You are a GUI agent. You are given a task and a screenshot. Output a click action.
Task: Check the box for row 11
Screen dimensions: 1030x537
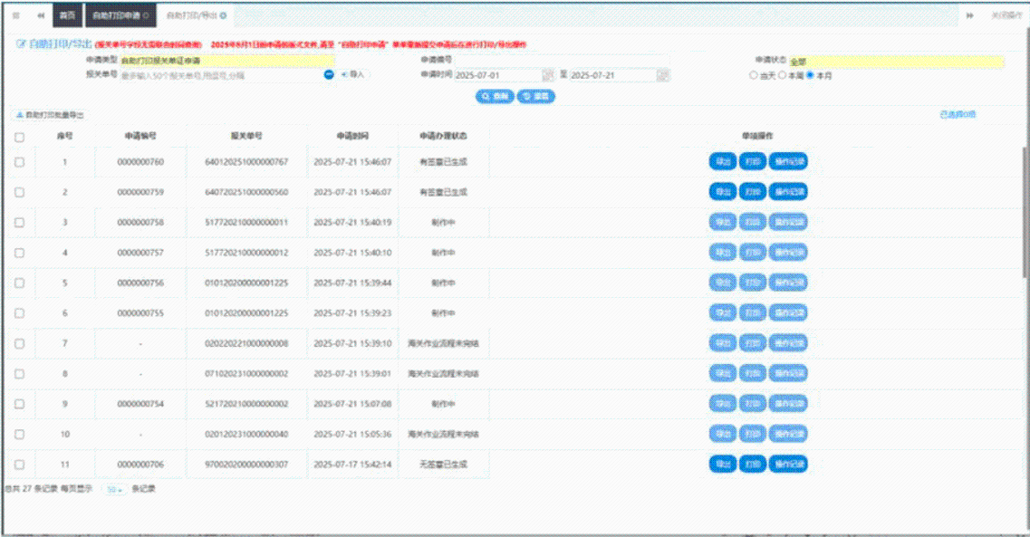(19, 465)
